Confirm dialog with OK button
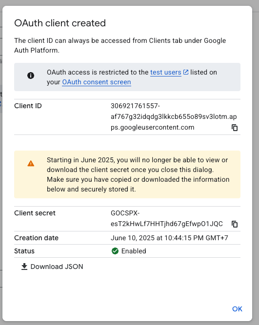Image resolution: width=259 pixels, height=325 pixels. pos(237,309)
